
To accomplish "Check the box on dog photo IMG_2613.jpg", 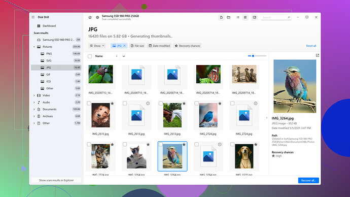I will point(89,103).
